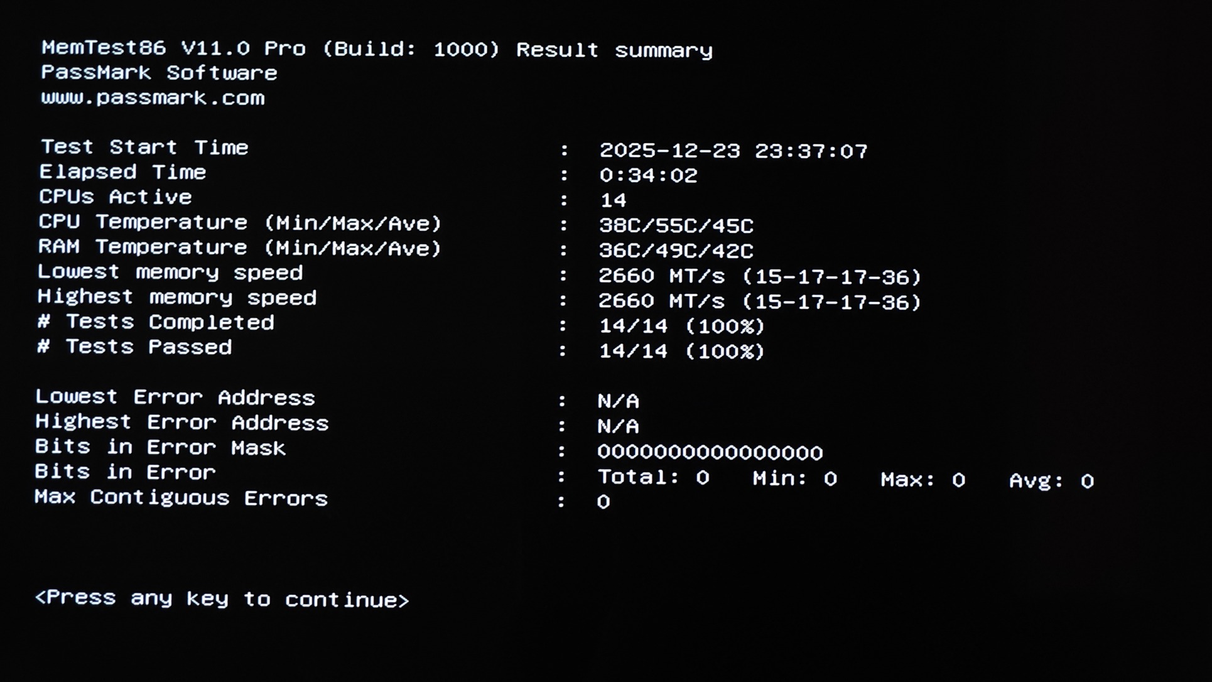Click the PassMark Software text

pos(159,73)
